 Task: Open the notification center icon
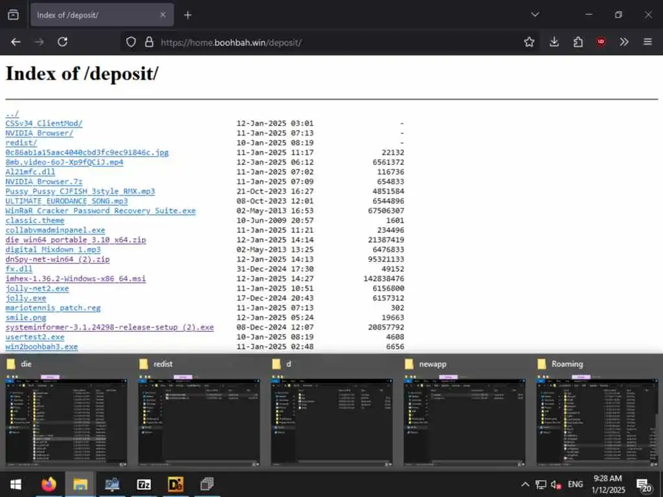[x=644, y=485]
